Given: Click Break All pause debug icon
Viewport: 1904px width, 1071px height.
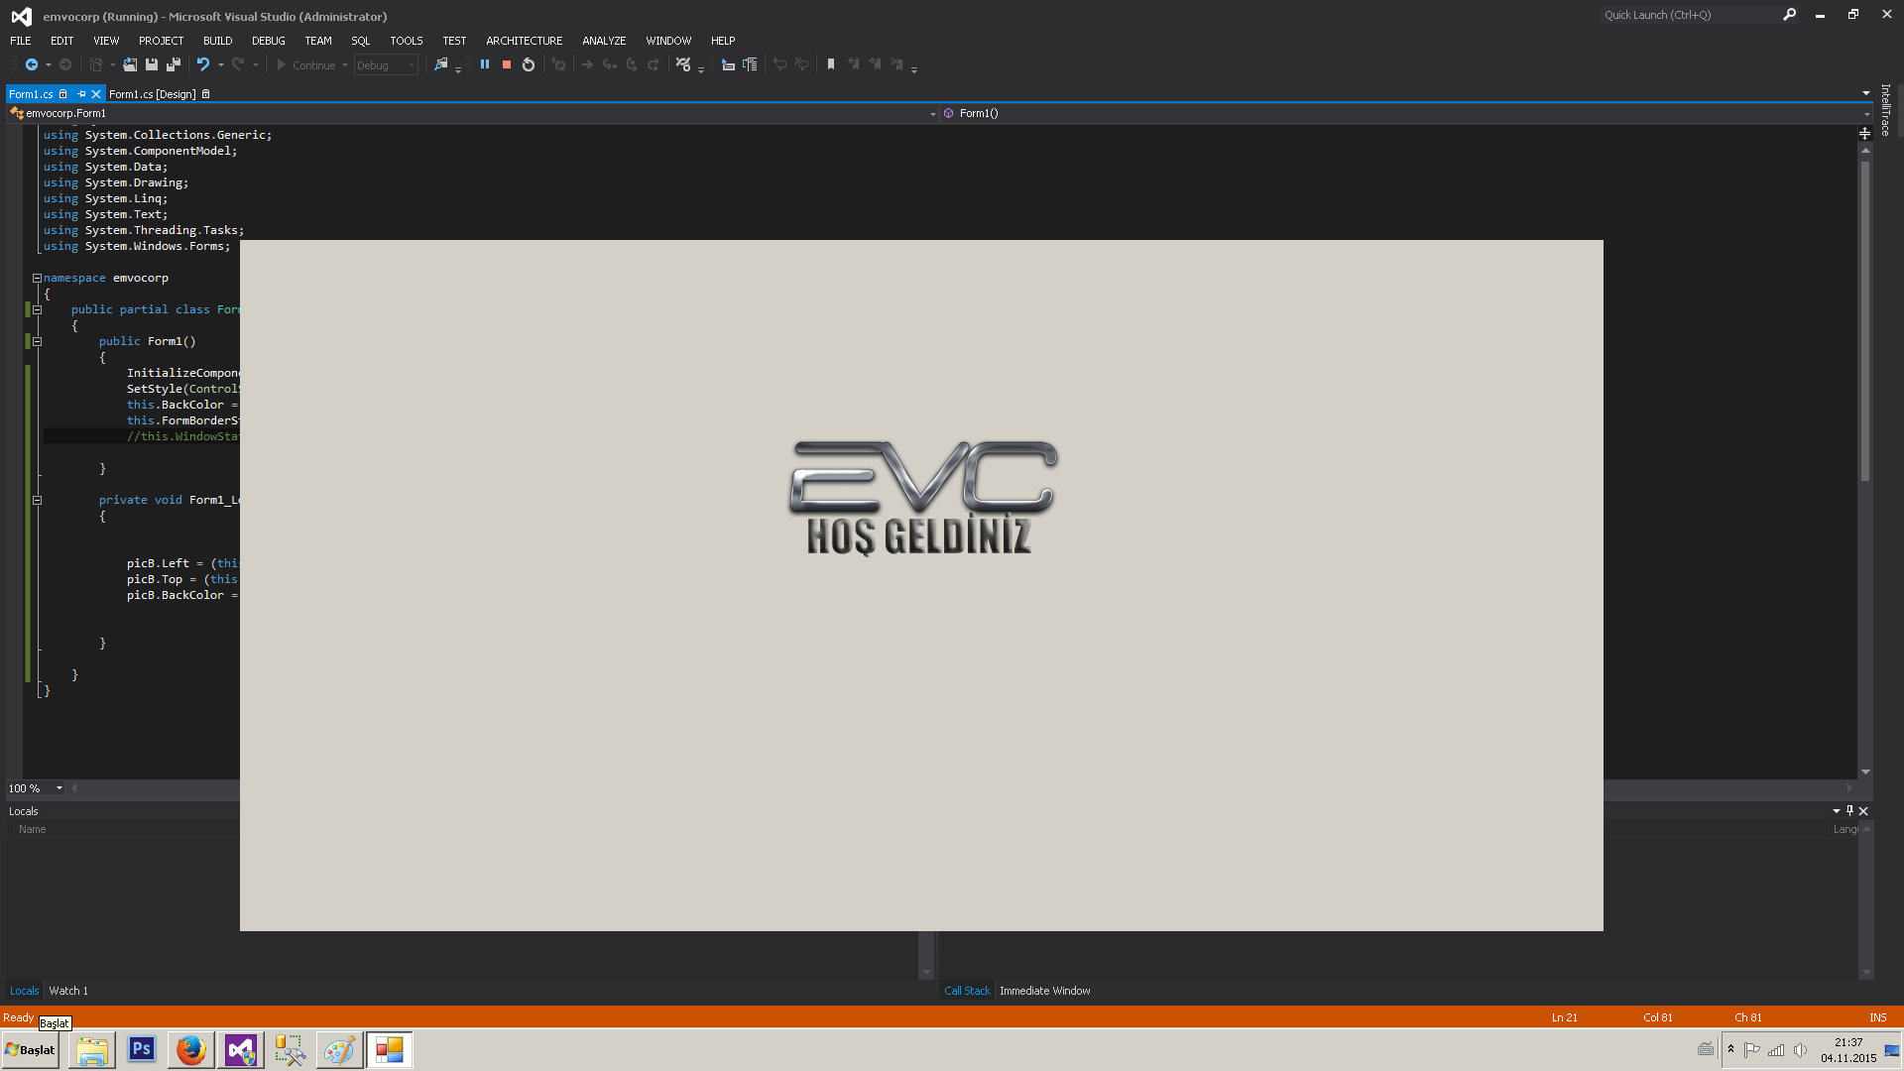Looking at the screenshot, I should coord(485,64).
